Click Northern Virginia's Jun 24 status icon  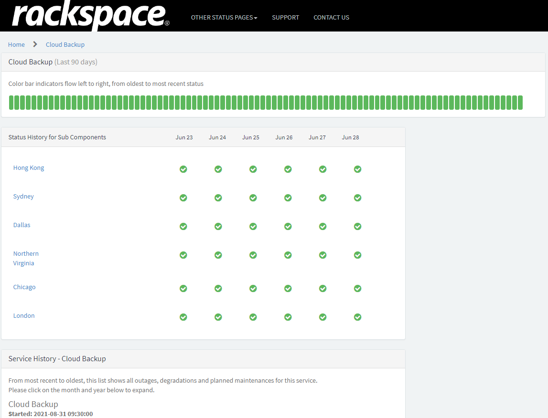(x=218, y=255)
